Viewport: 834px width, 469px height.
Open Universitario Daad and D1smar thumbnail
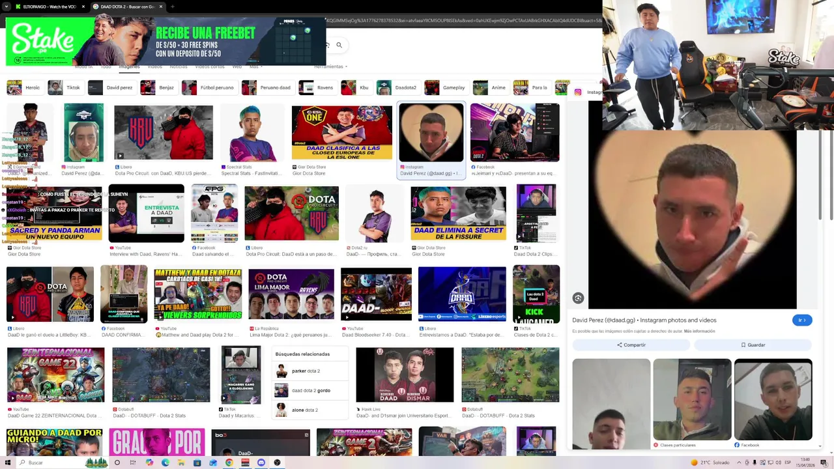[x=405, y=375]
